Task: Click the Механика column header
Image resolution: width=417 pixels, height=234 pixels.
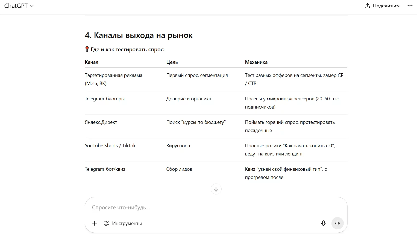Action: (256, 62)
